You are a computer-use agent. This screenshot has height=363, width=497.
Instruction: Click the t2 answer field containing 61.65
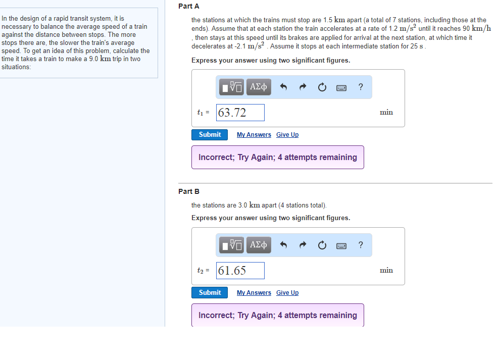pyautogui.click(x=240, y=271)
